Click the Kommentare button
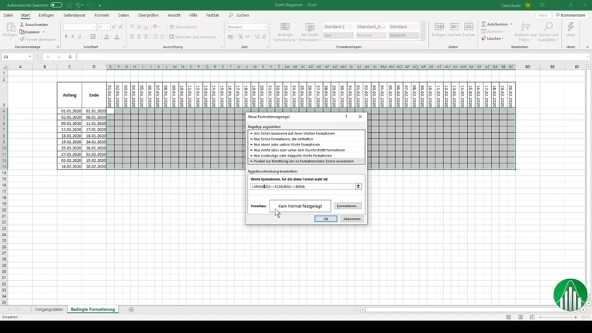The width and height of the screenshot is (592, 333). (570, 15)
